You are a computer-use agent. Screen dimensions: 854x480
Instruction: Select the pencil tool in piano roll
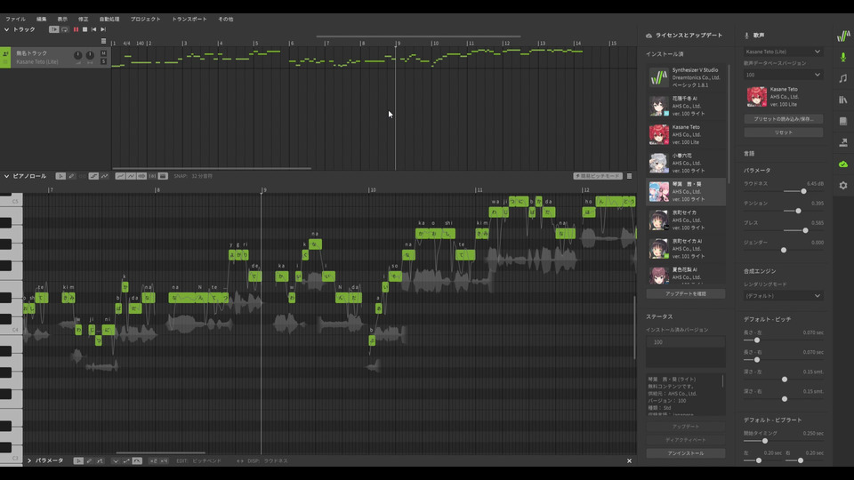(71, 176)
